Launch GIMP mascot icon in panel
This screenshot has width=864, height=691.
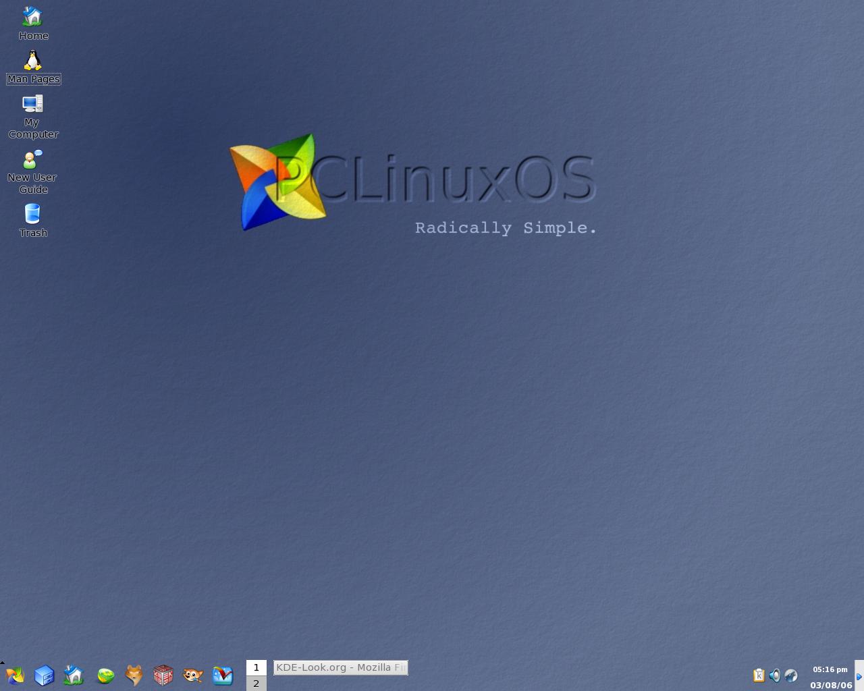click(193, 675)
